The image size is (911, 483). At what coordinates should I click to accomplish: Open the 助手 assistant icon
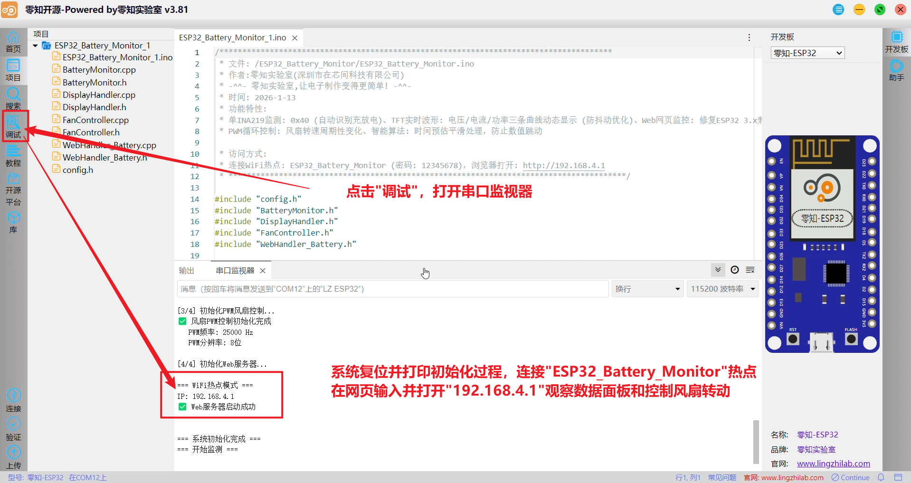[x=897, y=70]
